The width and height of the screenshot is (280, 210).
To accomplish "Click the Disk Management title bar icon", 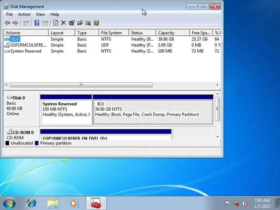I will point(6,7).
